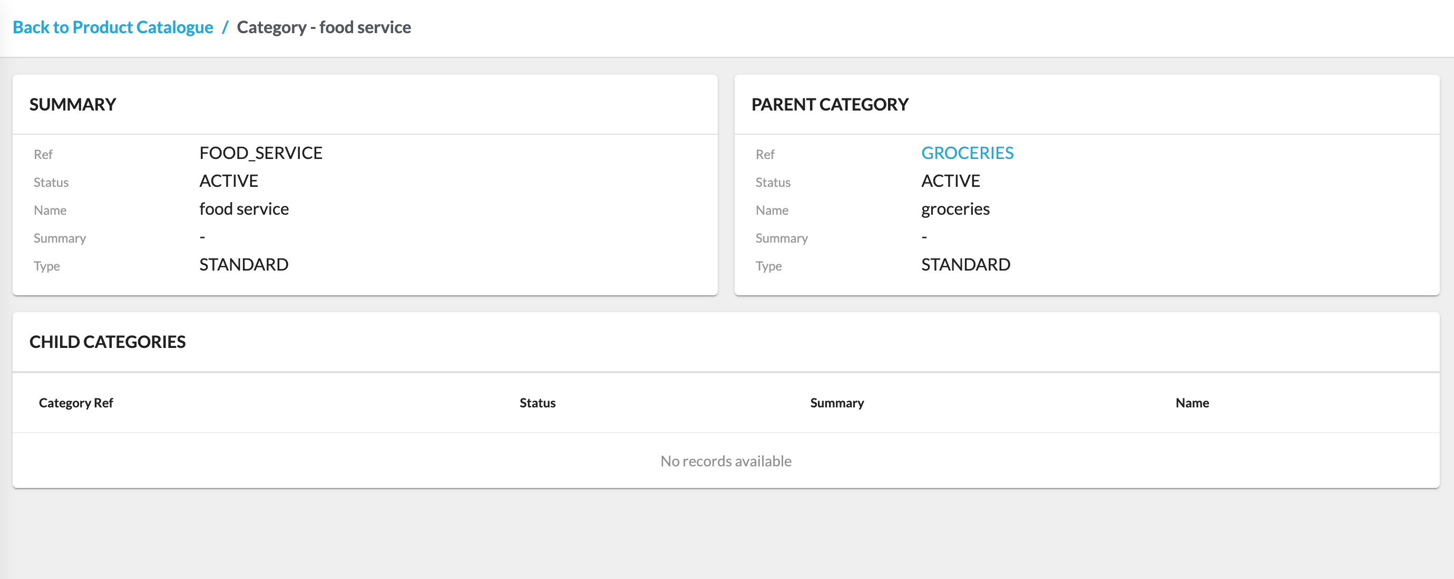Click the STANDARD type in Summary card

coord(244,264)
